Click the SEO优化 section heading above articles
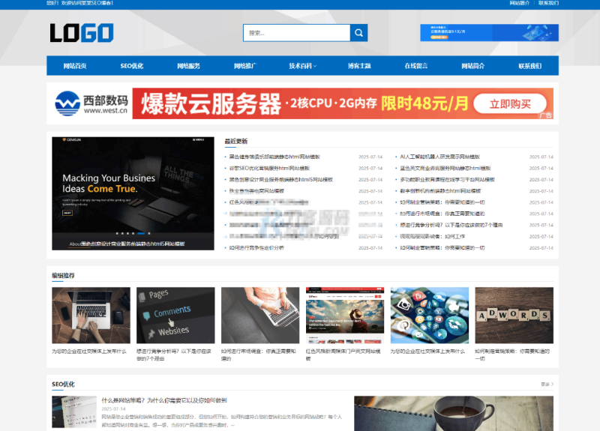 click(63, 384)
